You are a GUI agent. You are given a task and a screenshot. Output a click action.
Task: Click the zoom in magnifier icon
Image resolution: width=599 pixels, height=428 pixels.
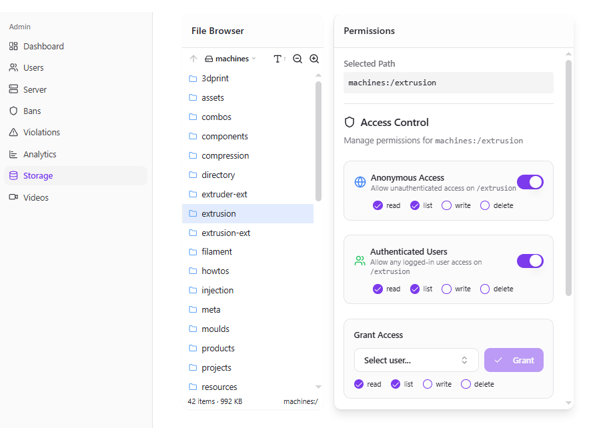pos(314,59)
